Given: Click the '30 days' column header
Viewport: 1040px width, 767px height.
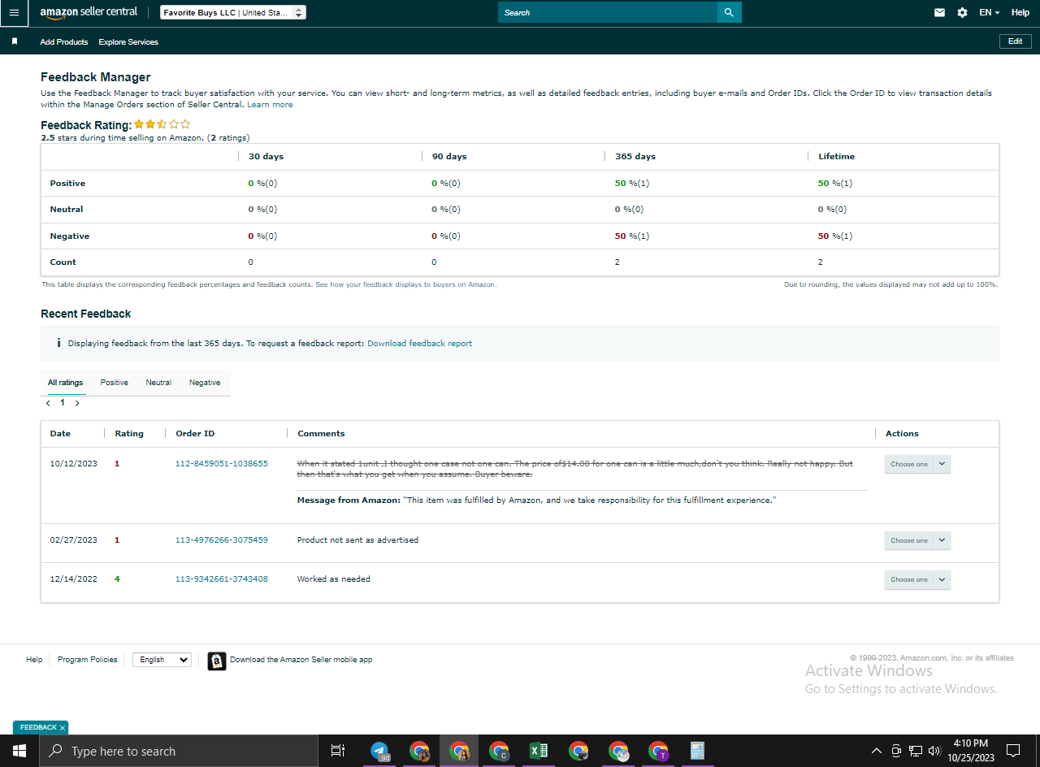Looking at the screenshot, I should (x=266, y=157).
